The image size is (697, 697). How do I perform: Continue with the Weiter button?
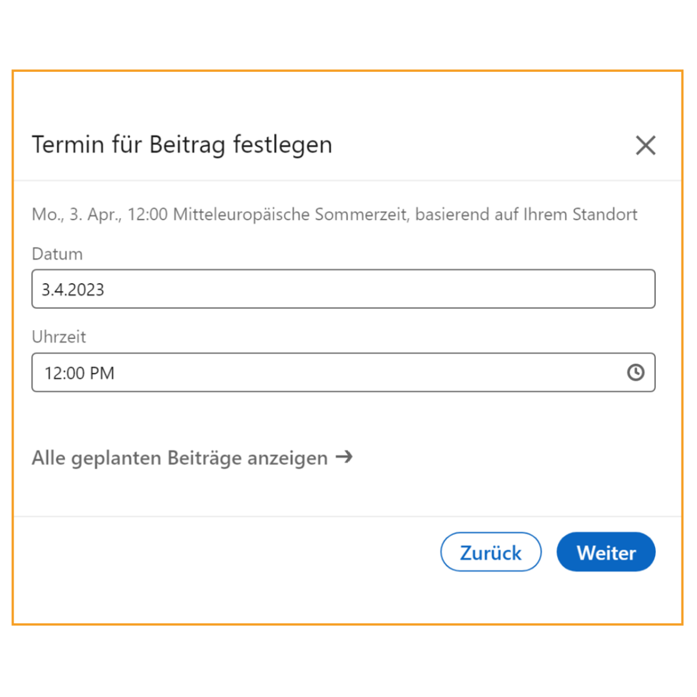606,551
